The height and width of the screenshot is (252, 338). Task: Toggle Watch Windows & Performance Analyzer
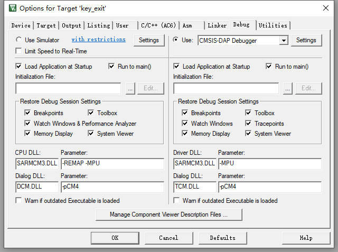point(27,123)
